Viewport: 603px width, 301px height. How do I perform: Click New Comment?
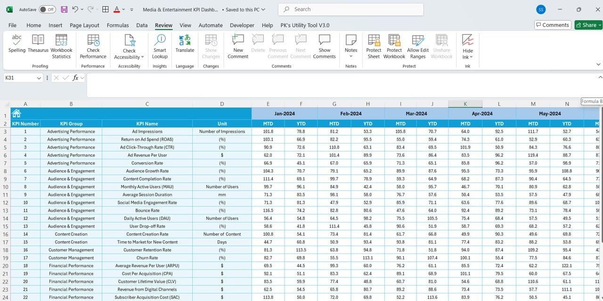coord(238,46)
